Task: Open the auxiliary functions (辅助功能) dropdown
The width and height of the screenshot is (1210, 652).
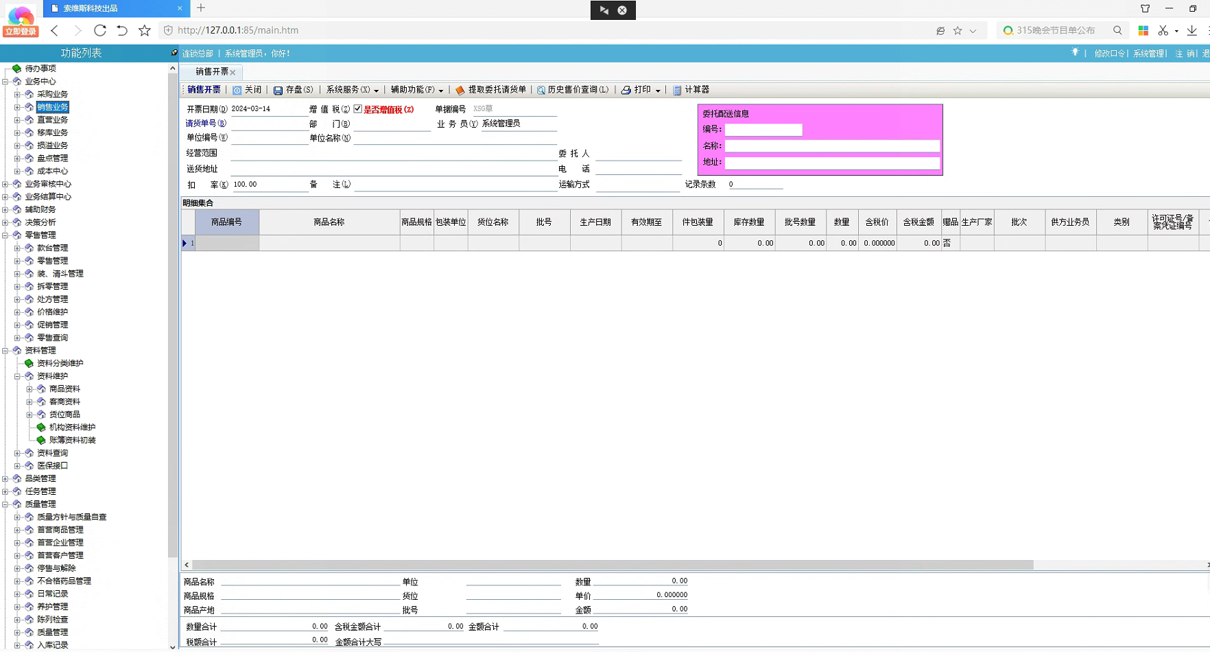Action: [x=416, y=90]
